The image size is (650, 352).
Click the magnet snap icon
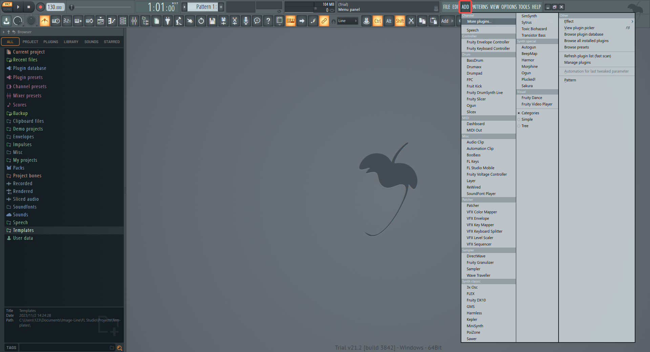coord(334,21)
